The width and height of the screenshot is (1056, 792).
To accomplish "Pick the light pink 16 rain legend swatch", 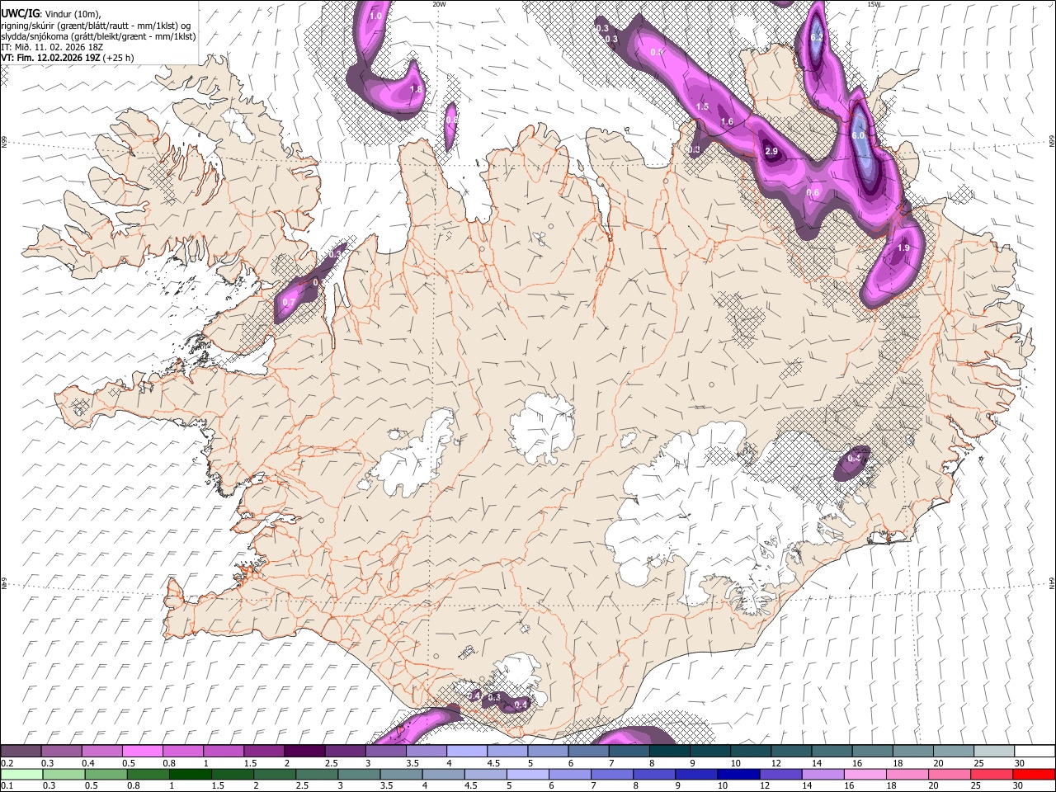I will [864, 775].
